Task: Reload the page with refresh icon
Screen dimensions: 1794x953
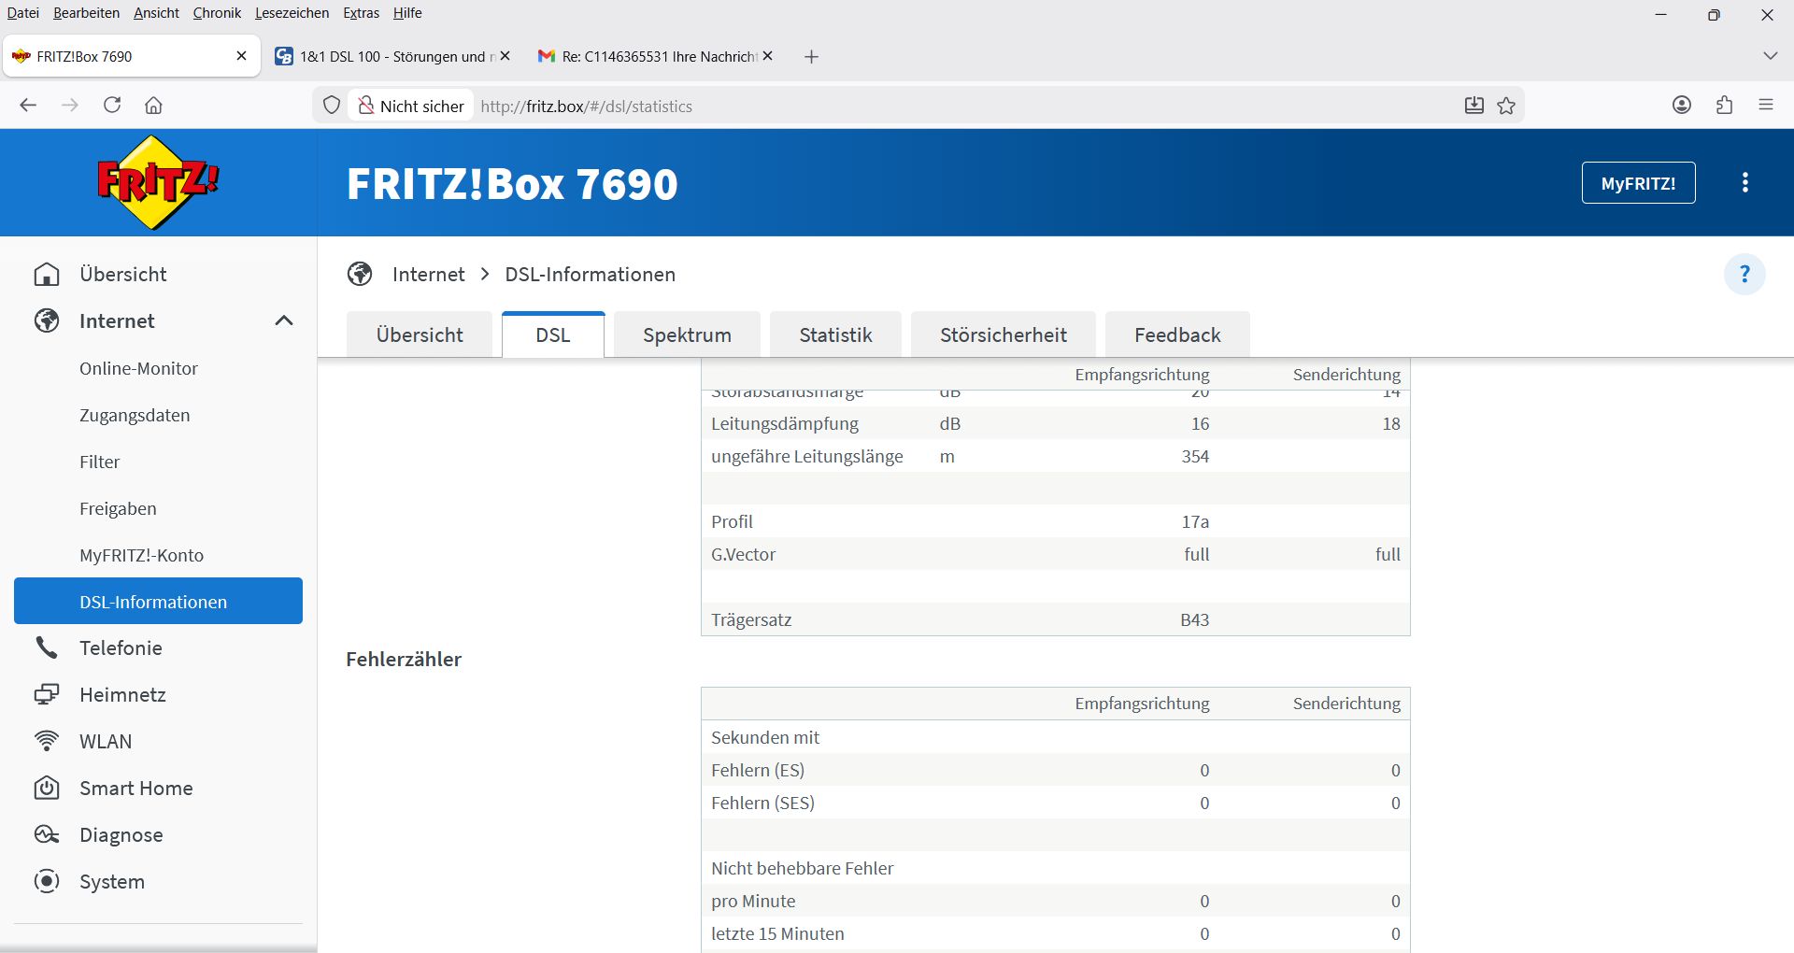Action: point(112,106)
